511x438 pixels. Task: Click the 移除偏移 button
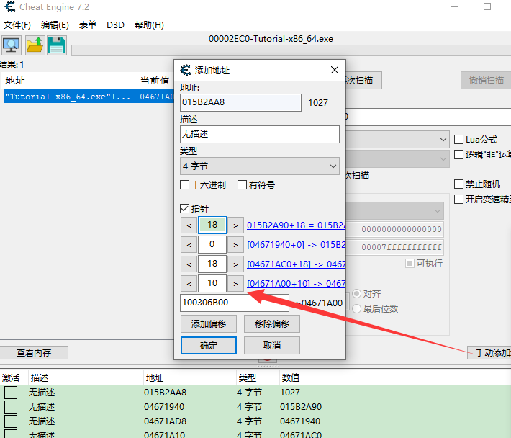(272, 324)
